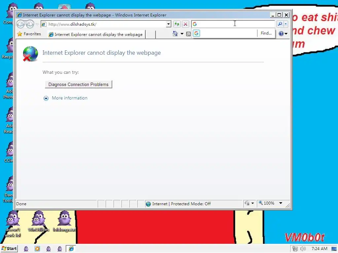Select Google provider icon in search dropdown
The height and width of the screenshot is (253, 338).
pos(196,33)
